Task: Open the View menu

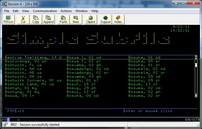Action: point(26,11)
